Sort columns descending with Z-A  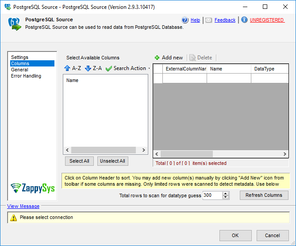click(93, 68)
